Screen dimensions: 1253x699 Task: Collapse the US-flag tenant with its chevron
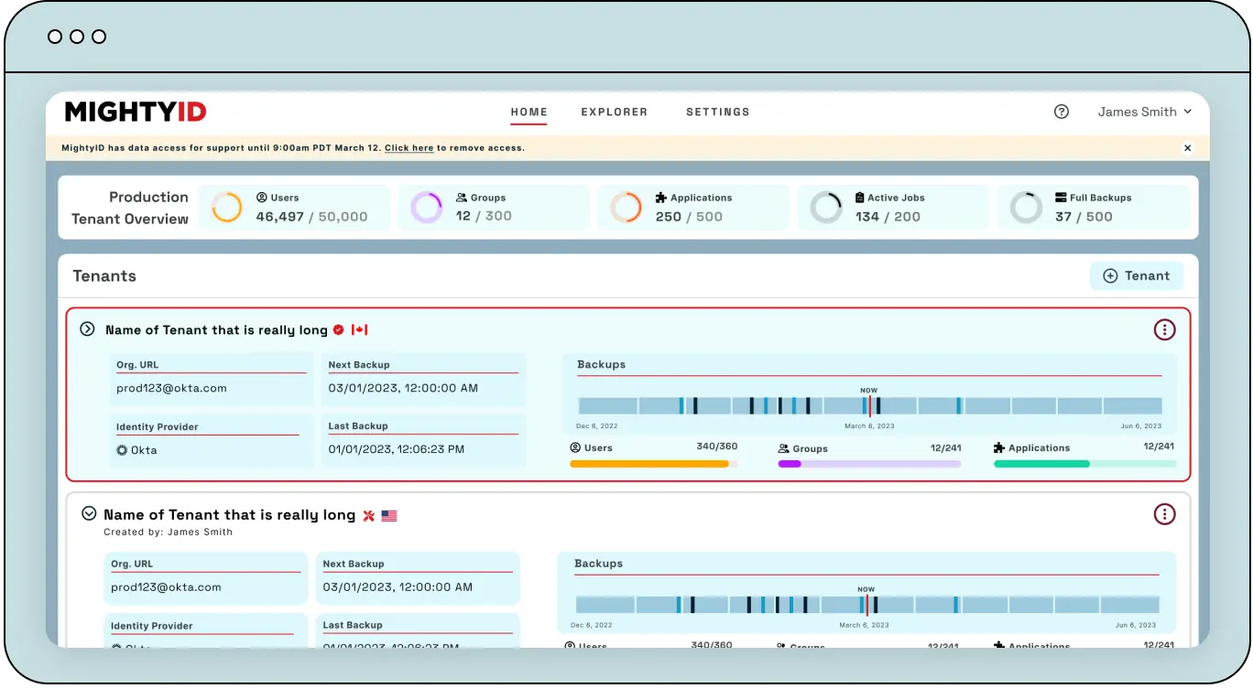tap(89, 514)
